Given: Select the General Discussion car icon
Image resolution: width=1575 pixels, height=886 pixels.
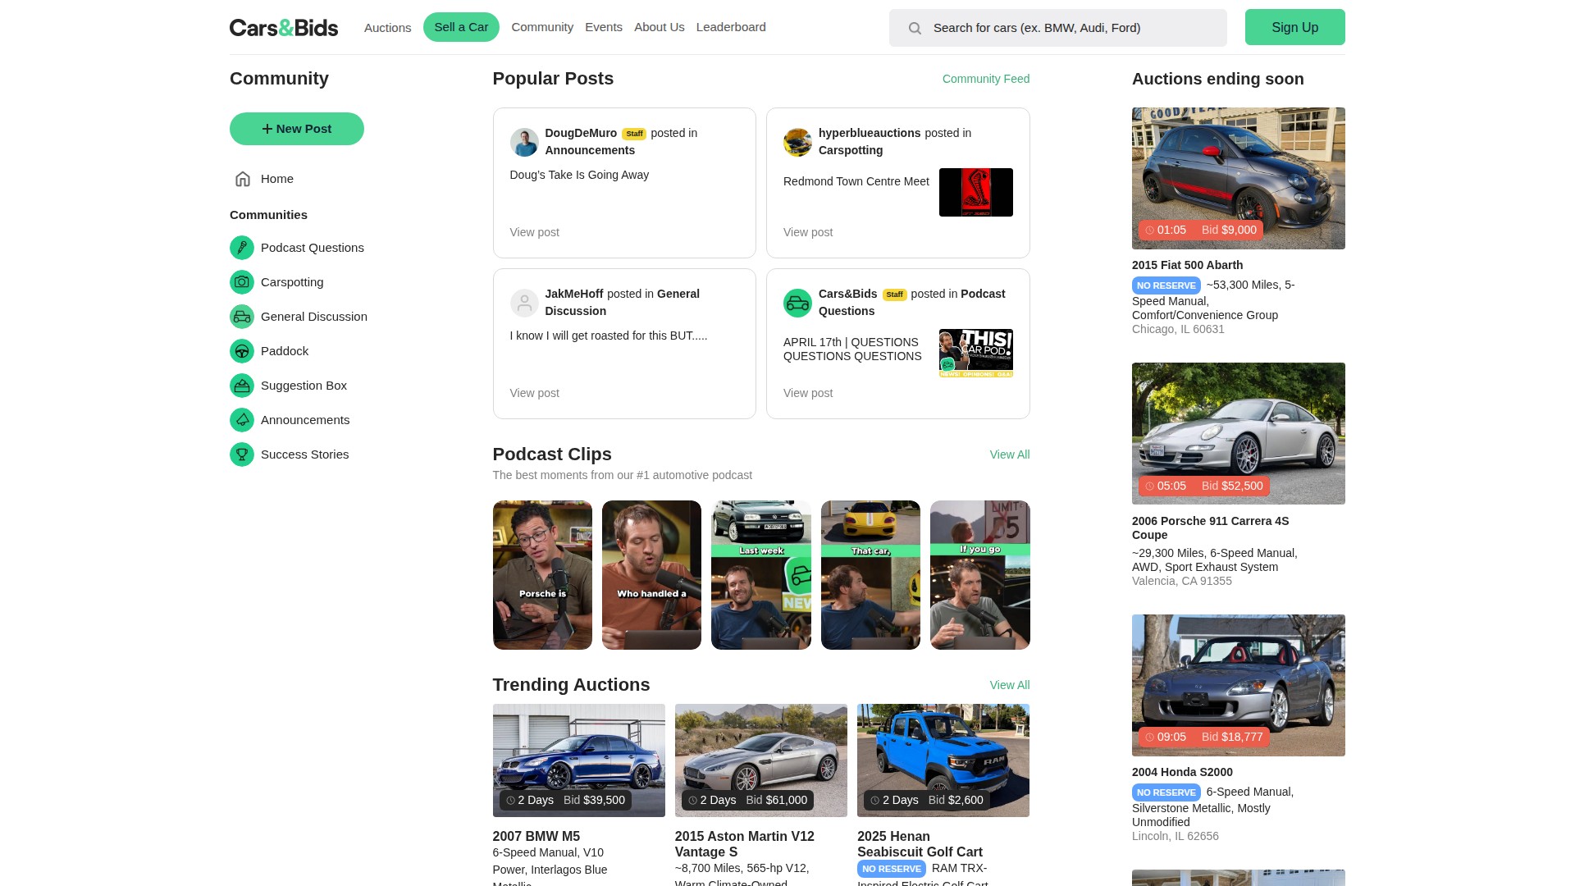Looking at the screenshot, I should pyautogui.click(x=242, y=317).
